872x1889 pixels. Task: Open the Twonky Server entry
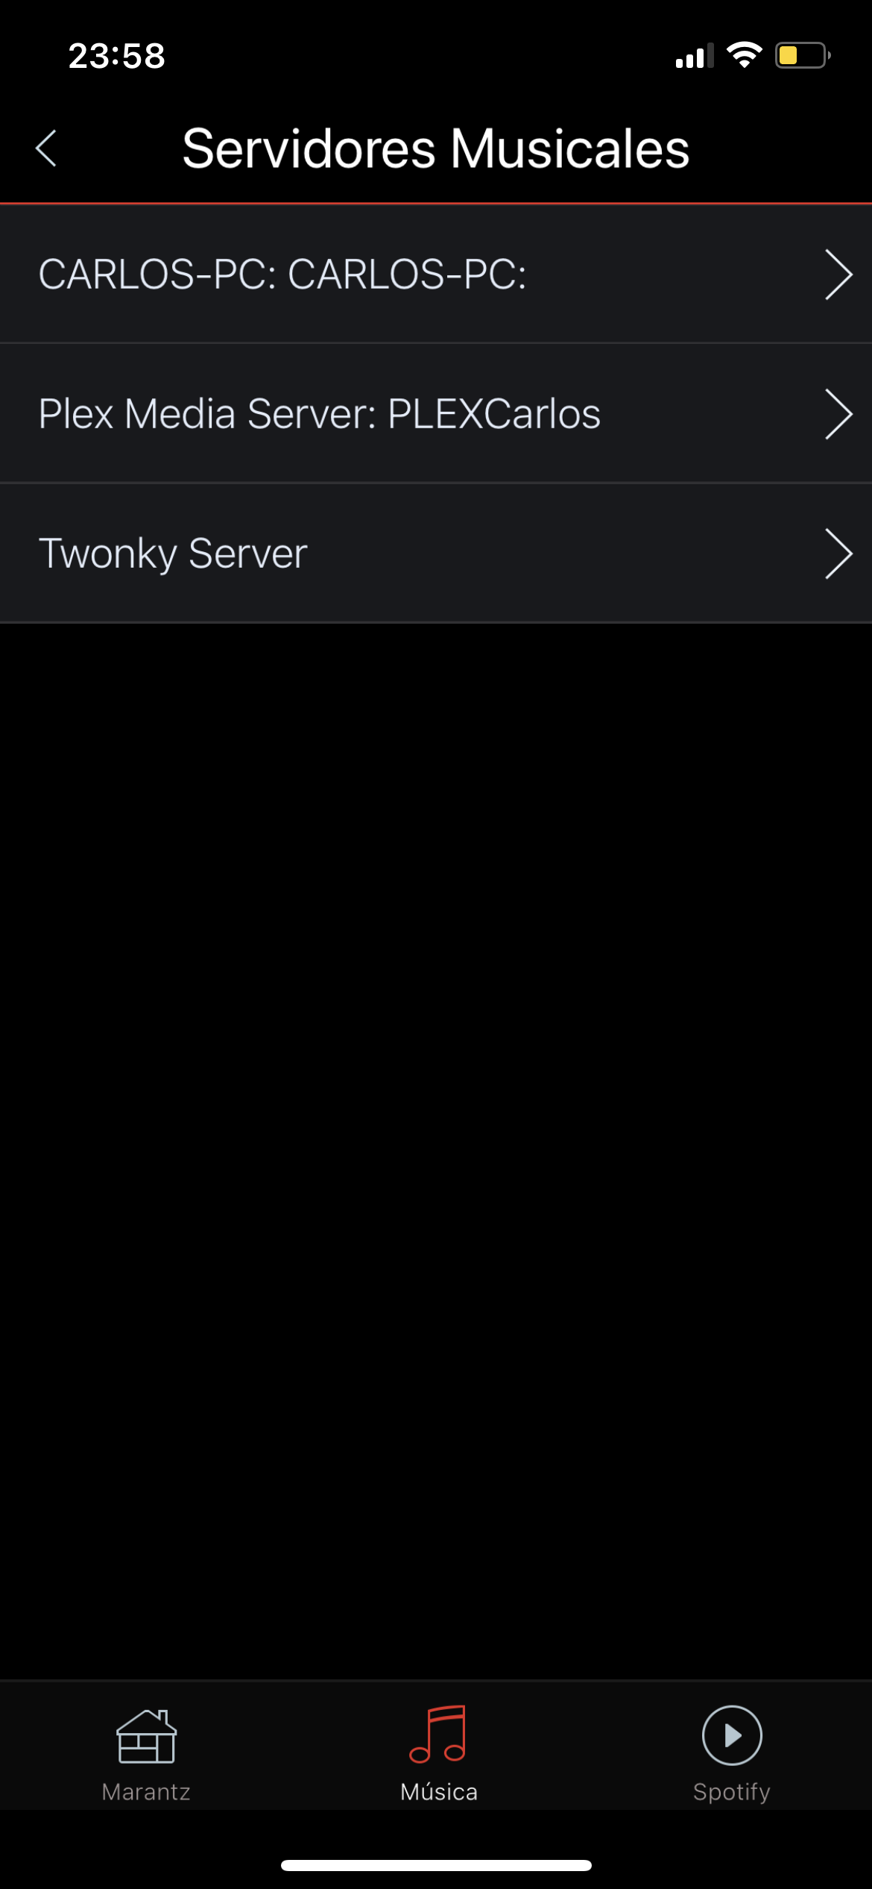coord(436,553)
